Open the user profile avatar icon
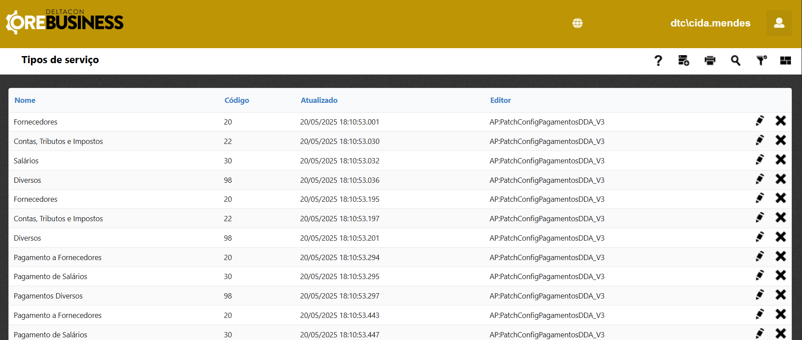802x340 pixels. [x=779, y=23]
